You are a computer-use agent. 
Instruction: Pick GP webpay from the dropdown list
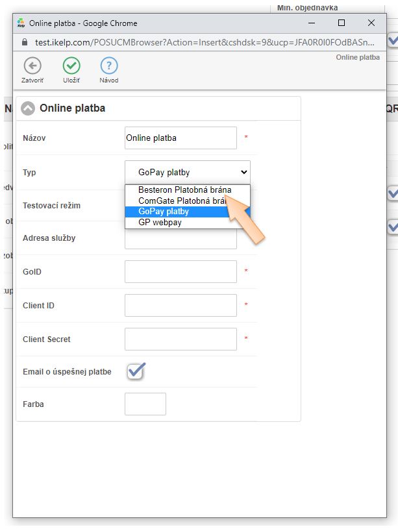[x=160, y=222]
